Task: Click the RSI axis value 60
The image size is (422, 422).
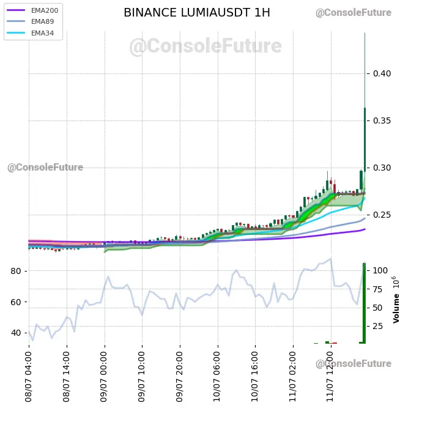Action: tap(16, 302)
